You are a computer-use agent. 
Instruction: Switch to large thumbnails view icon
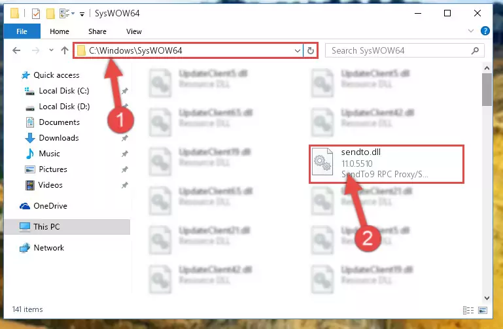[x=483, y=310]
